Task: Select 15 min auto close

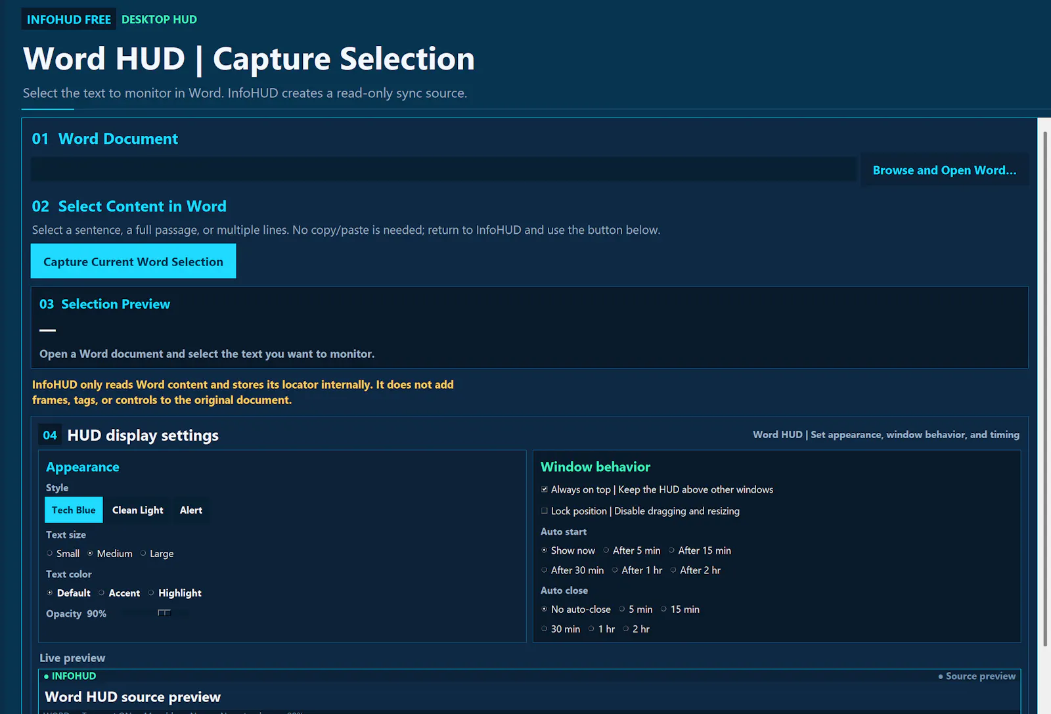Action: 680,610
